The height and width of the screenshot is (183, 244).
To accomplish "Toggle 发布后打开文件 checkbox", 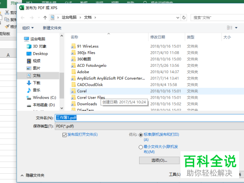I will (x=64, y=135).
